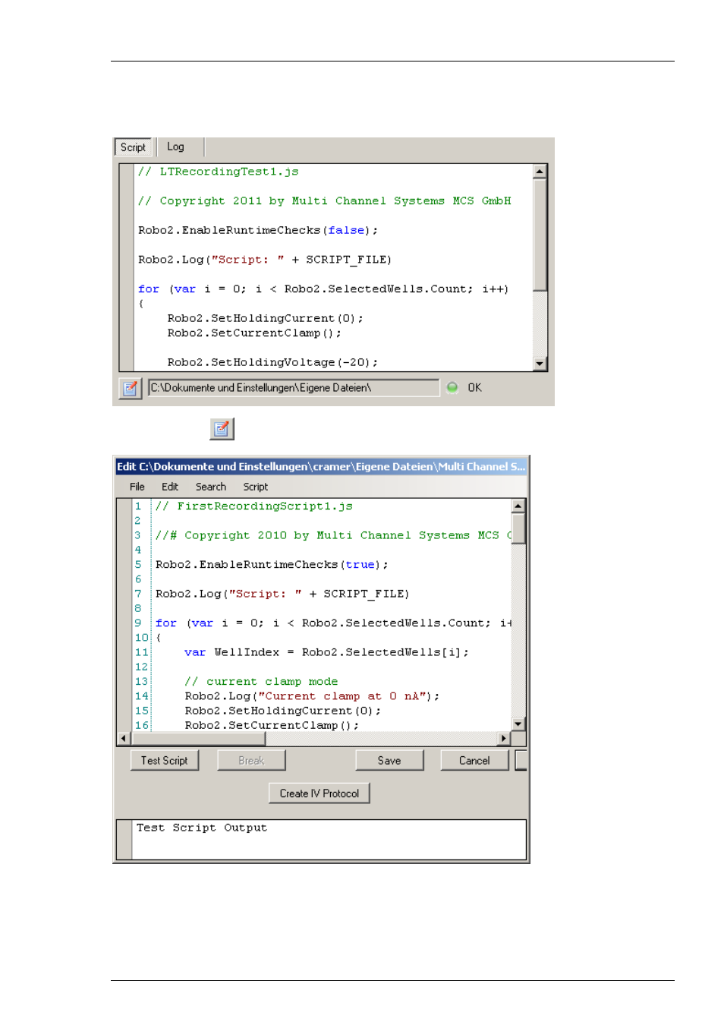
Task: Open the Search menu in the editor
Action: pos(211,487)
